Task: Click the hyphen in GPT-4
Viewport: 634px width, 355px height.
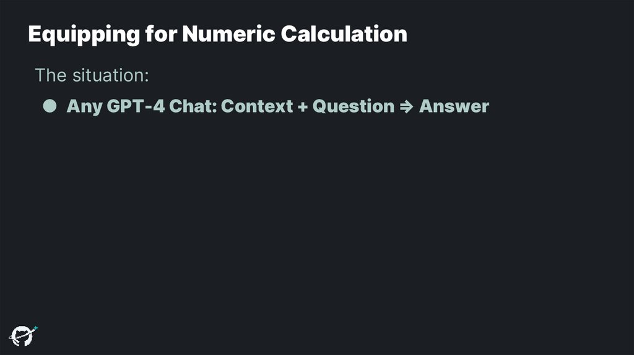Action: 148,108
